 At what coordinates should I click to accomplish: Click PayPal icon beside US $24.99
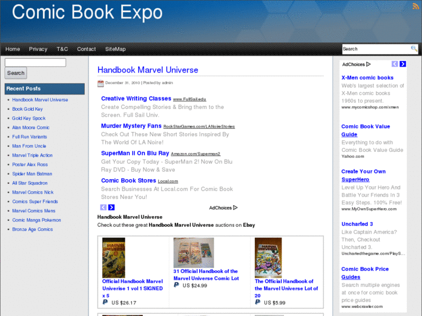(x=176, y=285)
